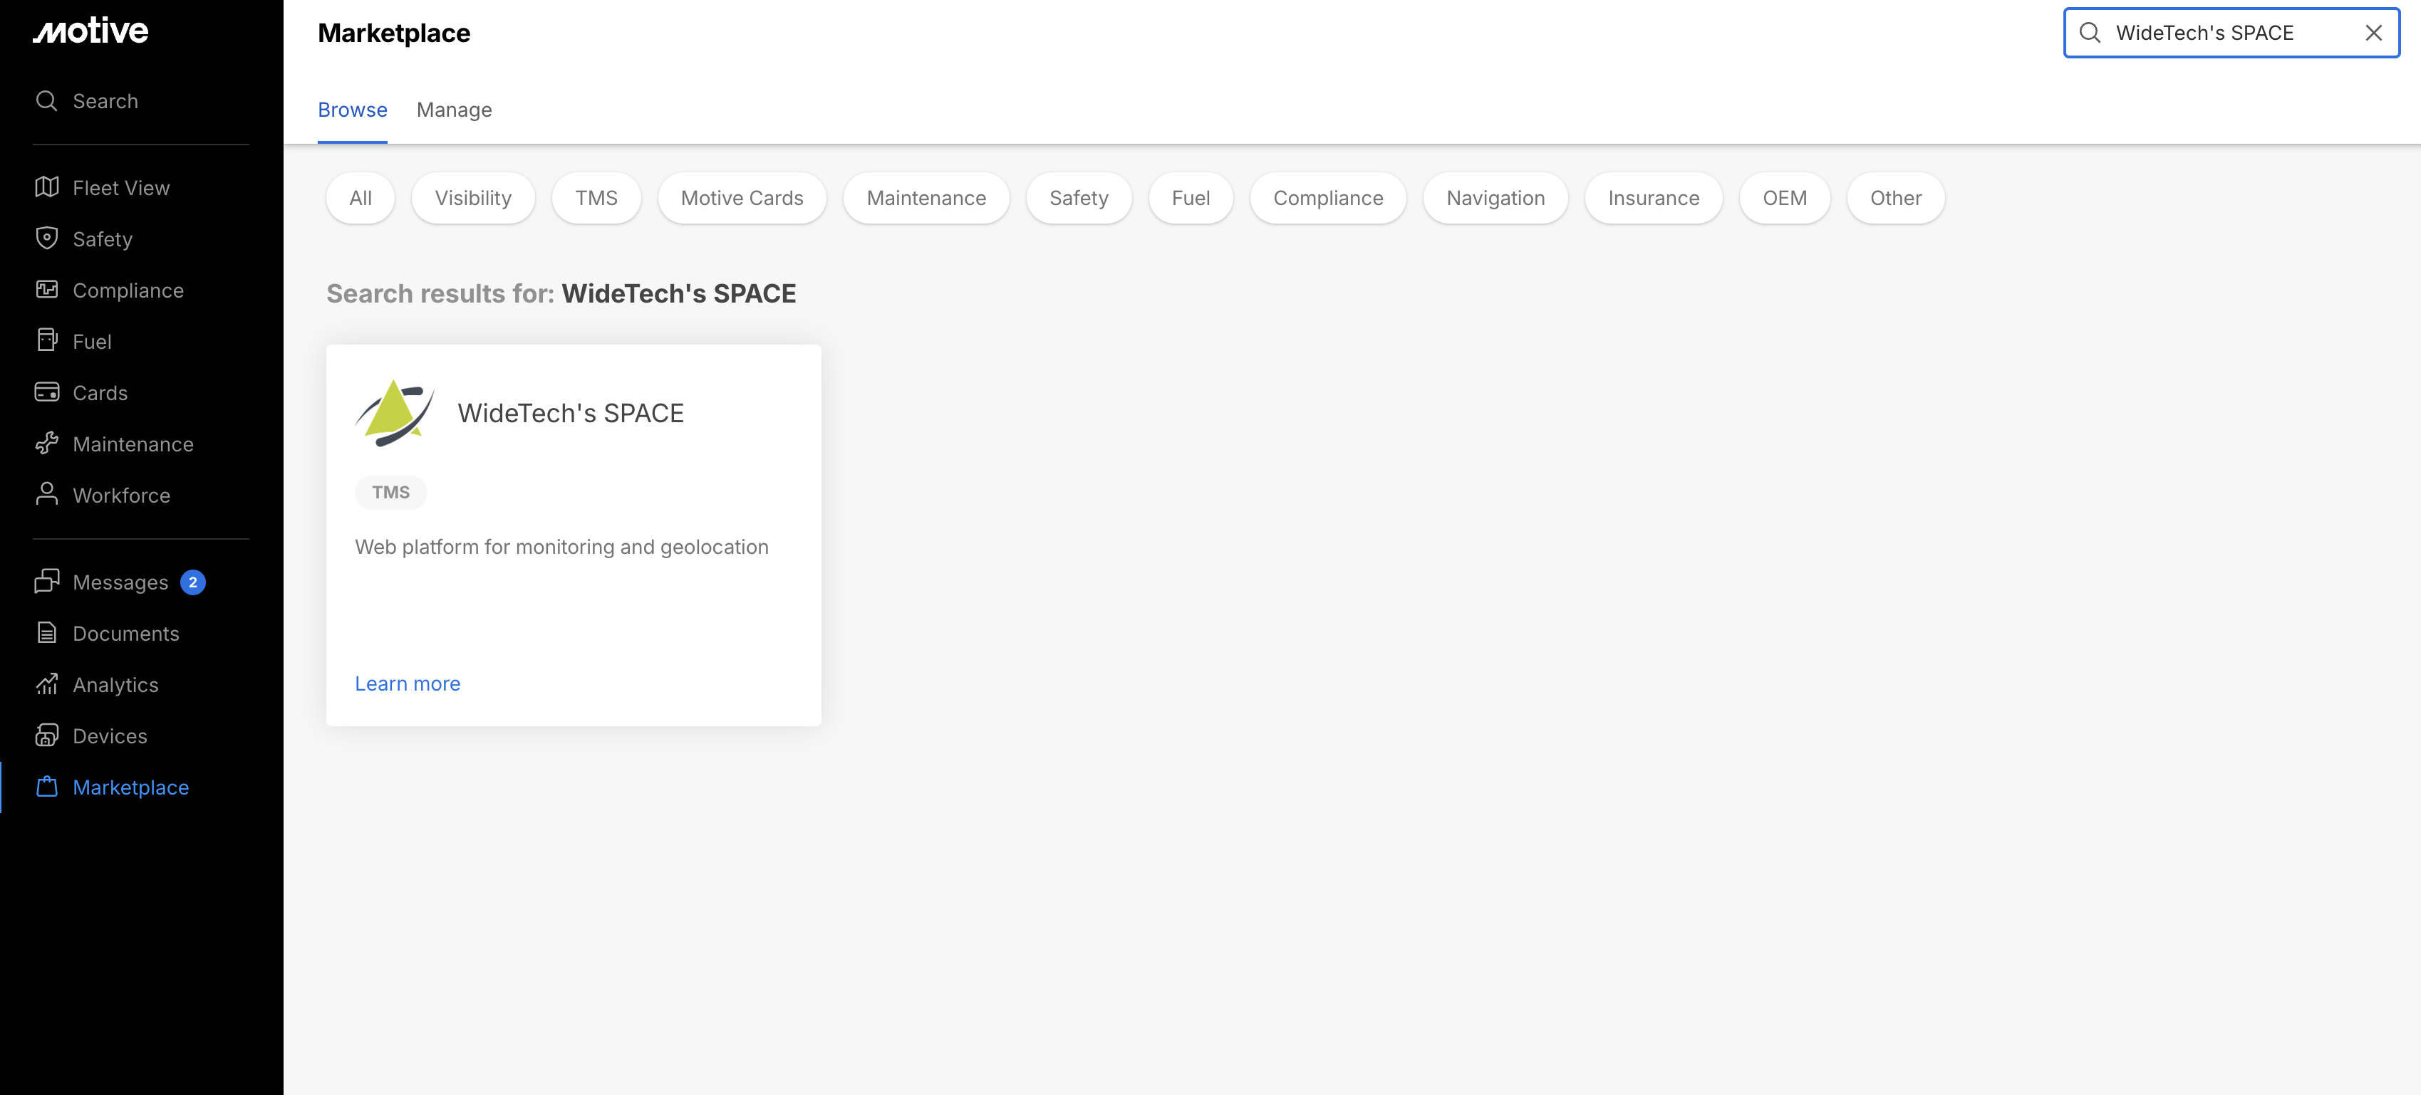The height and width of the screenshot is (1095, 2421).
Task: Filter by Insurance category
Action: pos(1653,198)
